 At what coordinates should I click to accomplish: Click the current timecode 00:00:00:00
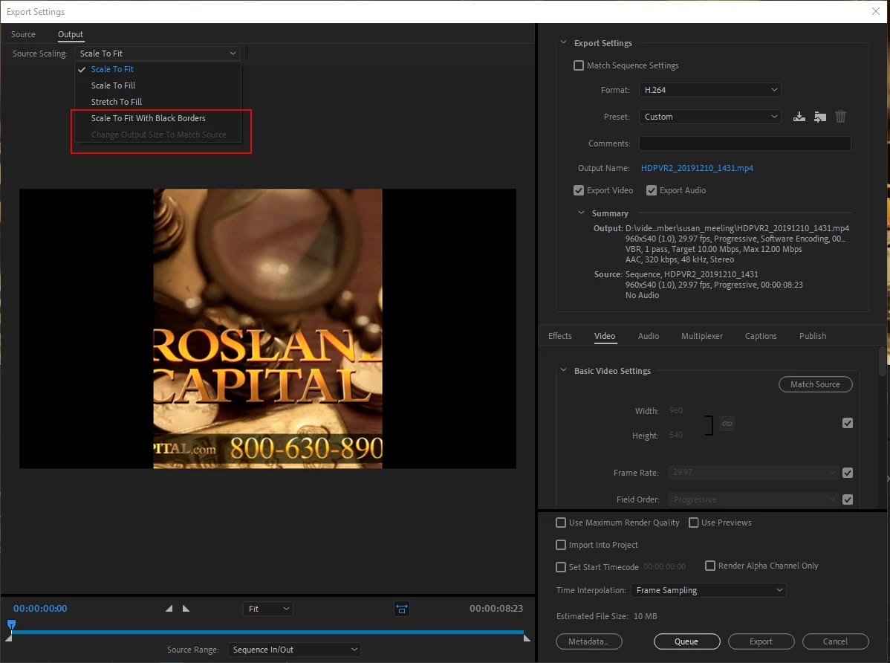[x=40, y=609]
